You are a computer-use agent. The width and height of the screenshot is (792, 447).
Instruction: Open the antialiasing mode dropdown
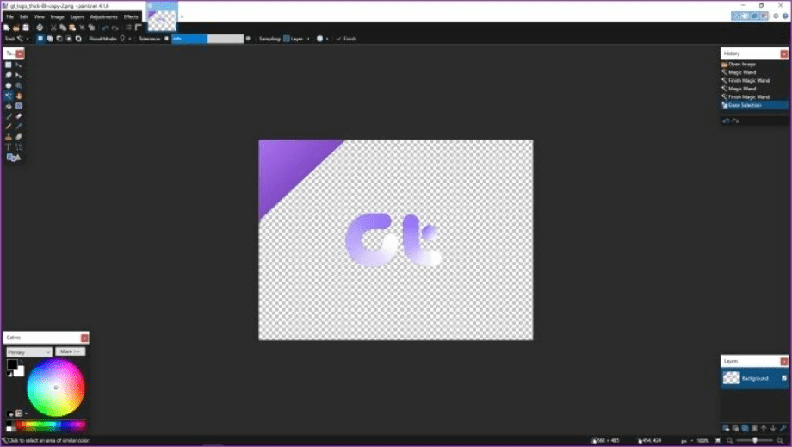click(x=322, y=39)
